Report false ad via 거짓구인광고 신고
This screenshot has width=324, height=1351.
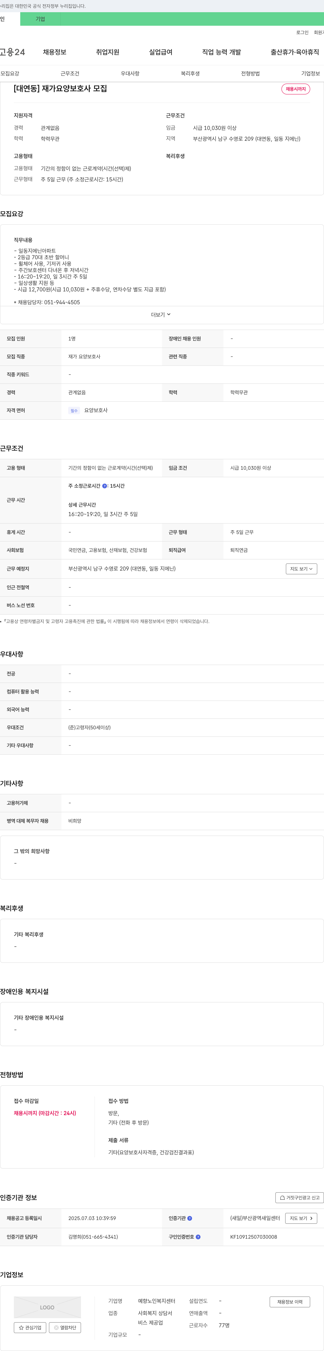pyautogui.click(x=299, y=1197)
